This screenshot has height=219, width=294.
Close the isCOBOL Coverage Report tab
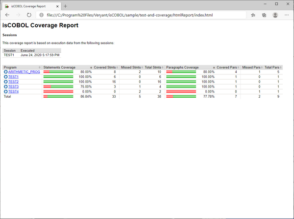click(x=57, y=6)
